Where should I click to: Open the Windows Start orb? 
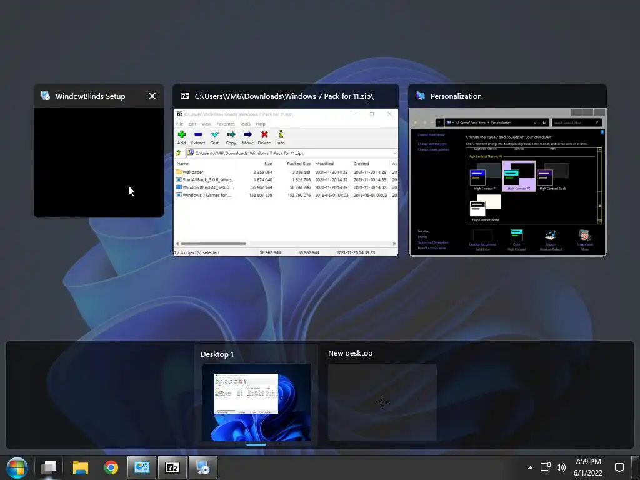tap(17, 467)
